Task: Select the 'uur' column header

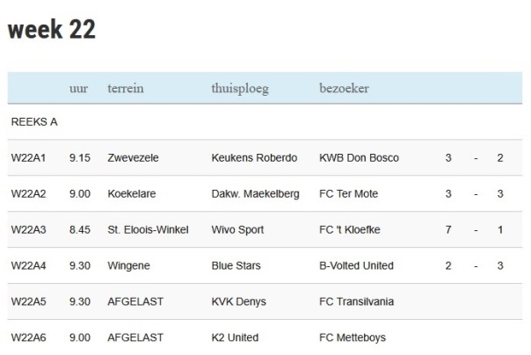Action: [x=78, y=89]
